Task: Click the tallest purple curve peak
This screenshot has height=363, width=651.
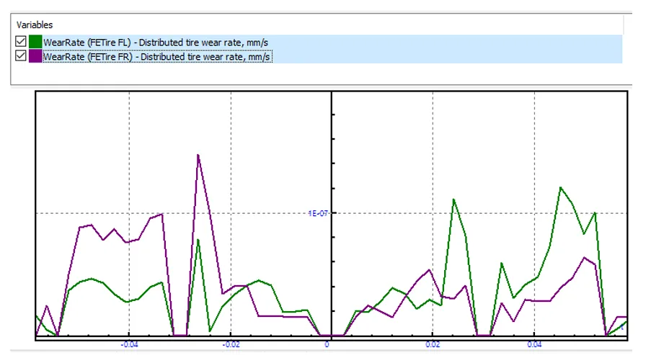Action: tap(198, 155)
